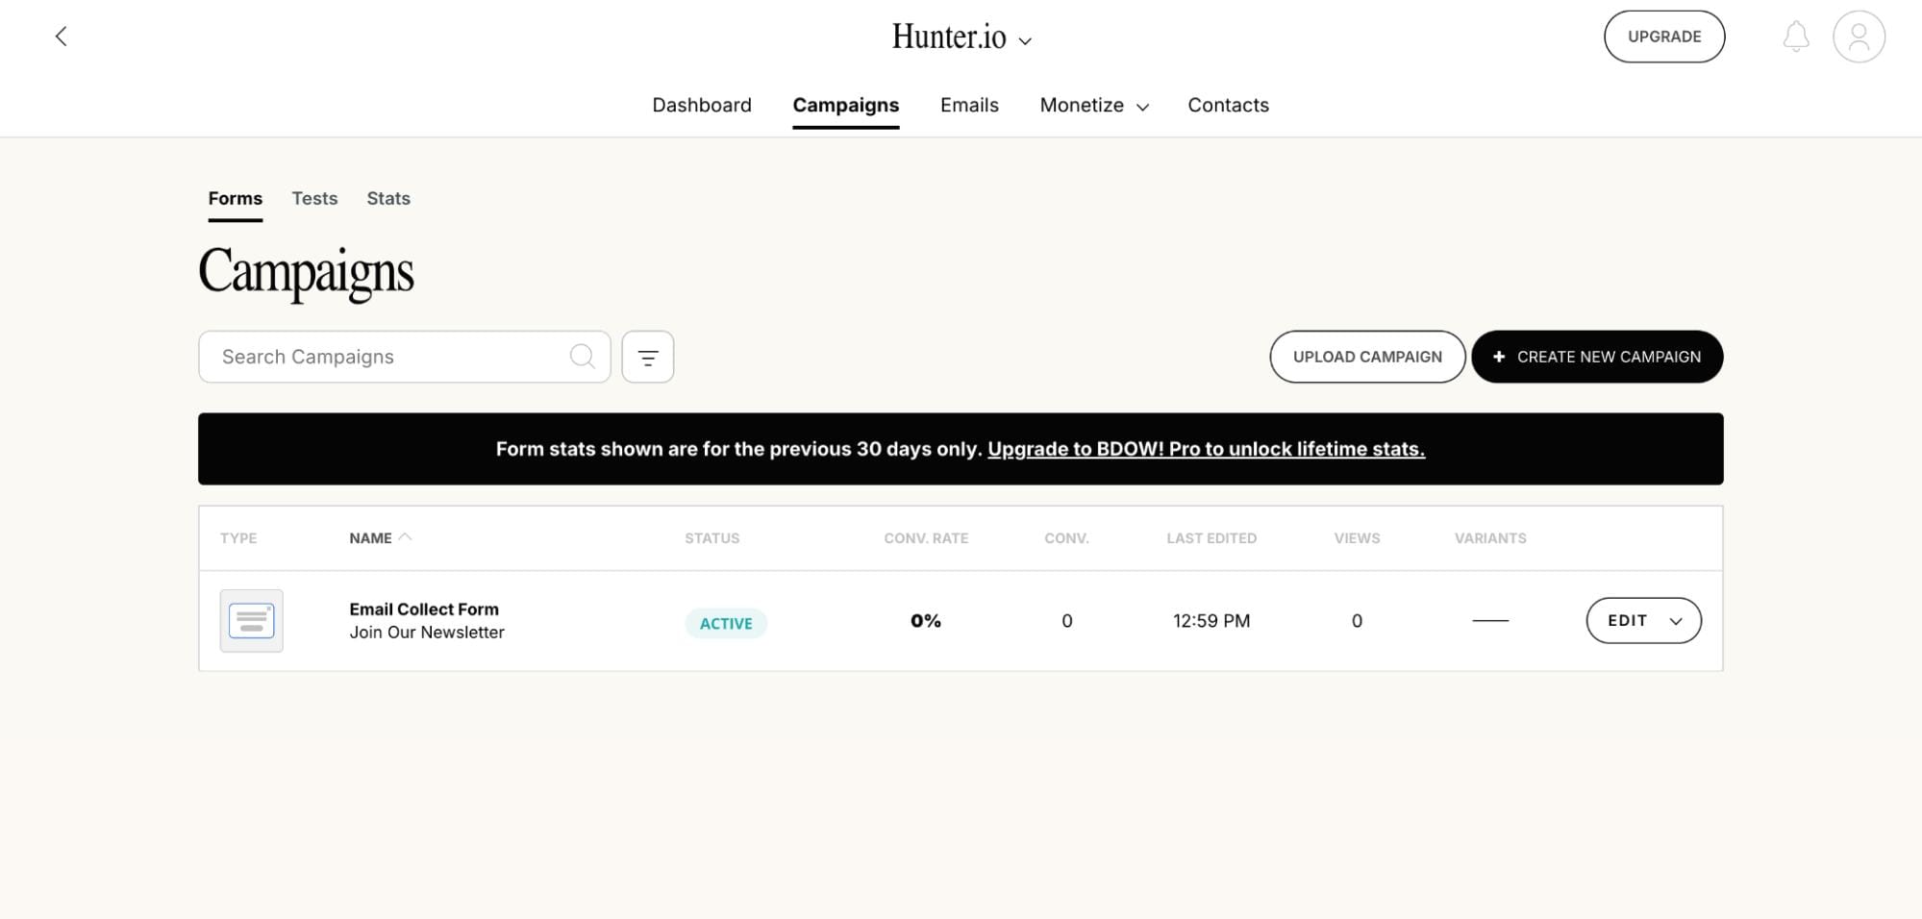Image resolution: width=1922 pixels, height=919 pixels.
Task: Follow the Upgrade to BDOW! Pro link
Action: click(x=1206, y=449)
